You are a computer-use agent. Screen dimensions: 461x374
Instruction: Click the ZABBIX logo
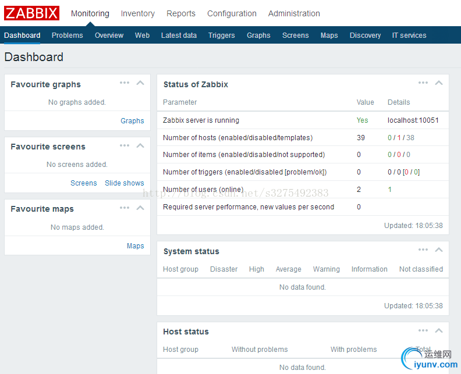coord(31,13)
